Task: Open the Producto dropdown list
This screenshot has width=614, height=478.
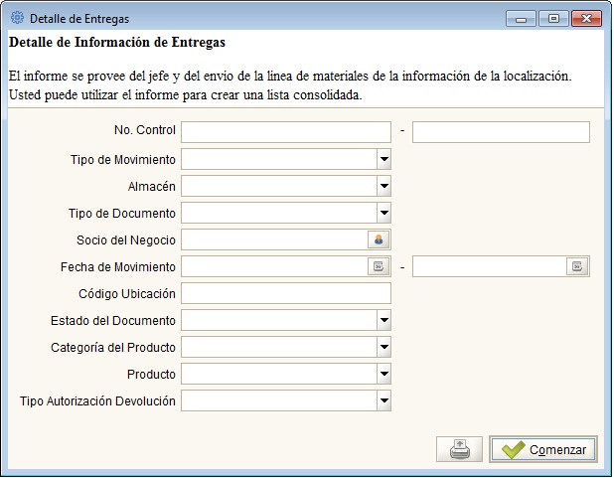Action: 384,374
